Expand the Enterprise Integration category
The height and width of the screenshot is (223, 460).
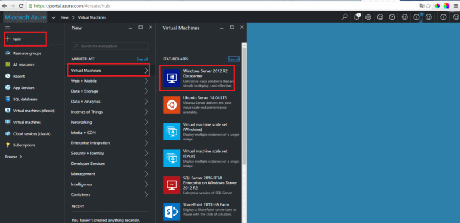(x=110, y=143)
